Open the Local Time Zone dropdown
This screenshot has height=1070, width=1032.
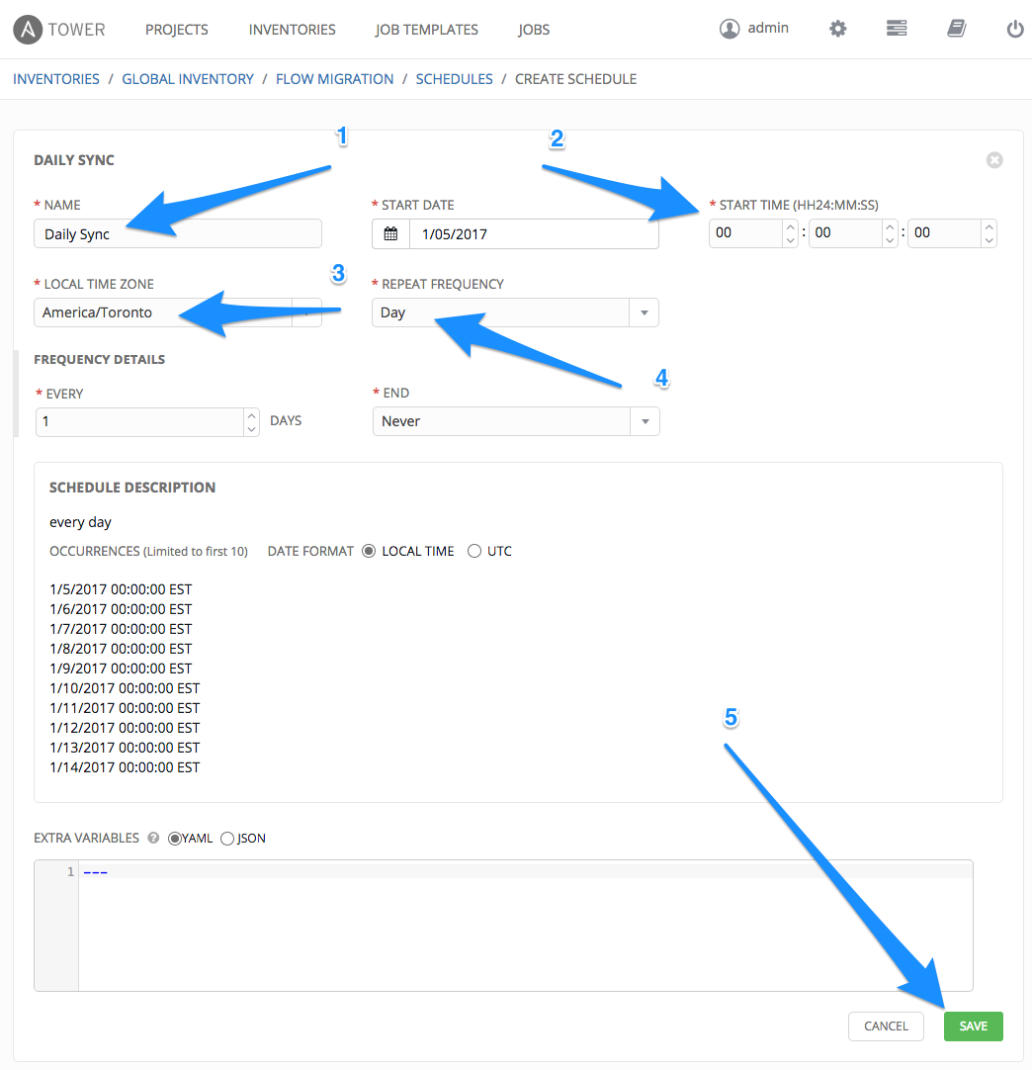306,312
